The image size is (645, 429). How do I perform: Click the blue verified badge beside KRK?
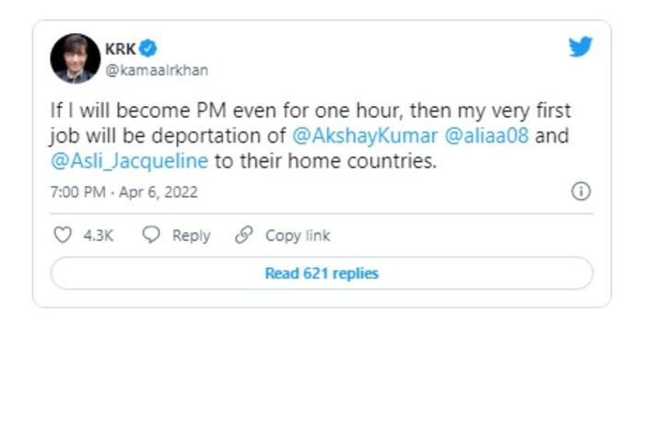147,47
